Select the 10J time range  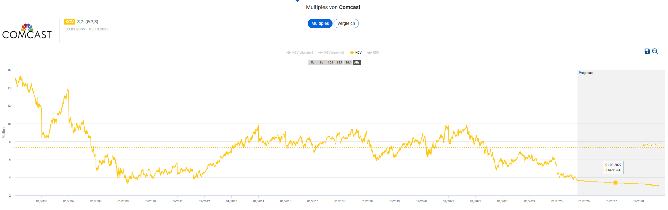coord(330,62)
